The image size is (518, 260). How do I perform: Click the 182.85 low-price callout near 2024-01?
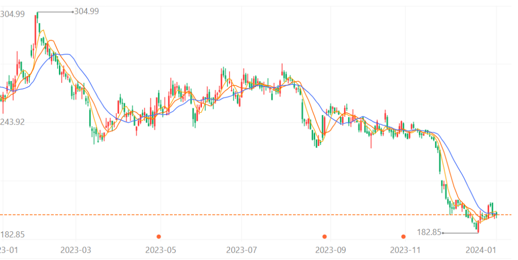[x=429, y=232]
